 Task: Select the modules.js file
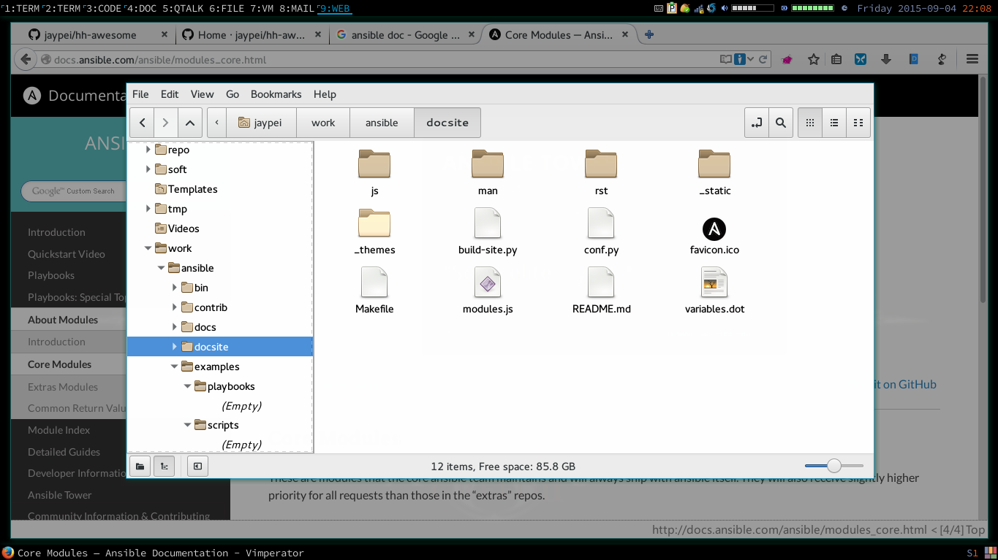coord(488,291)
